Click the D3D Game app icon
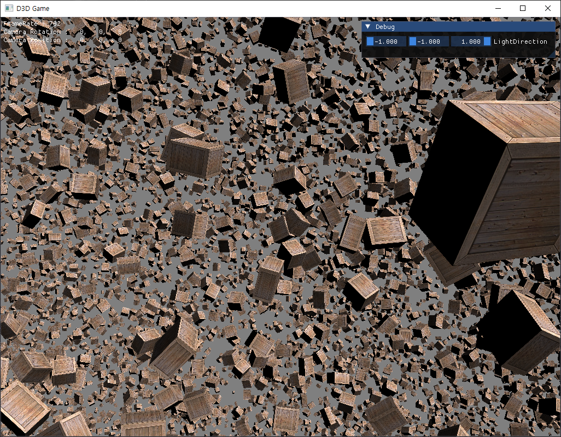The image size is (561, 437). pos(9,8)
